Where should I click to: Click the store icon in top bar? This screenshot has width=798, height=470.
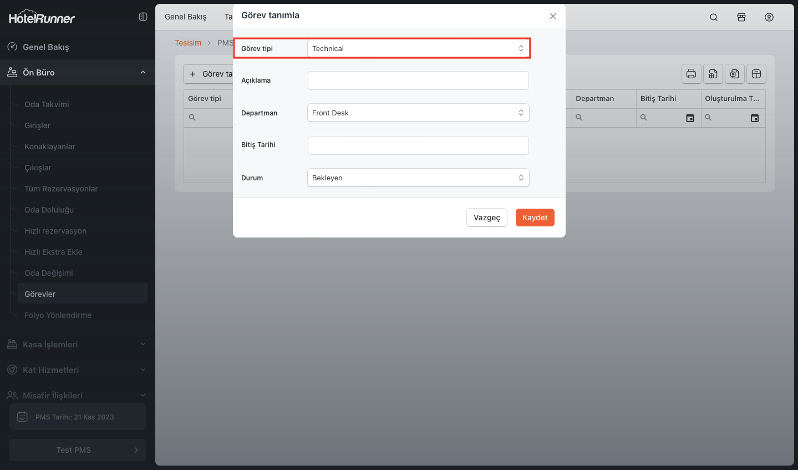tap(741, 17)
